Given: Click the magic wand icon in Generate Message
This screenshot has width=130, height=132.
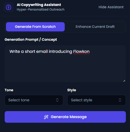Looking at the screenshot, I should coord(46,117).
